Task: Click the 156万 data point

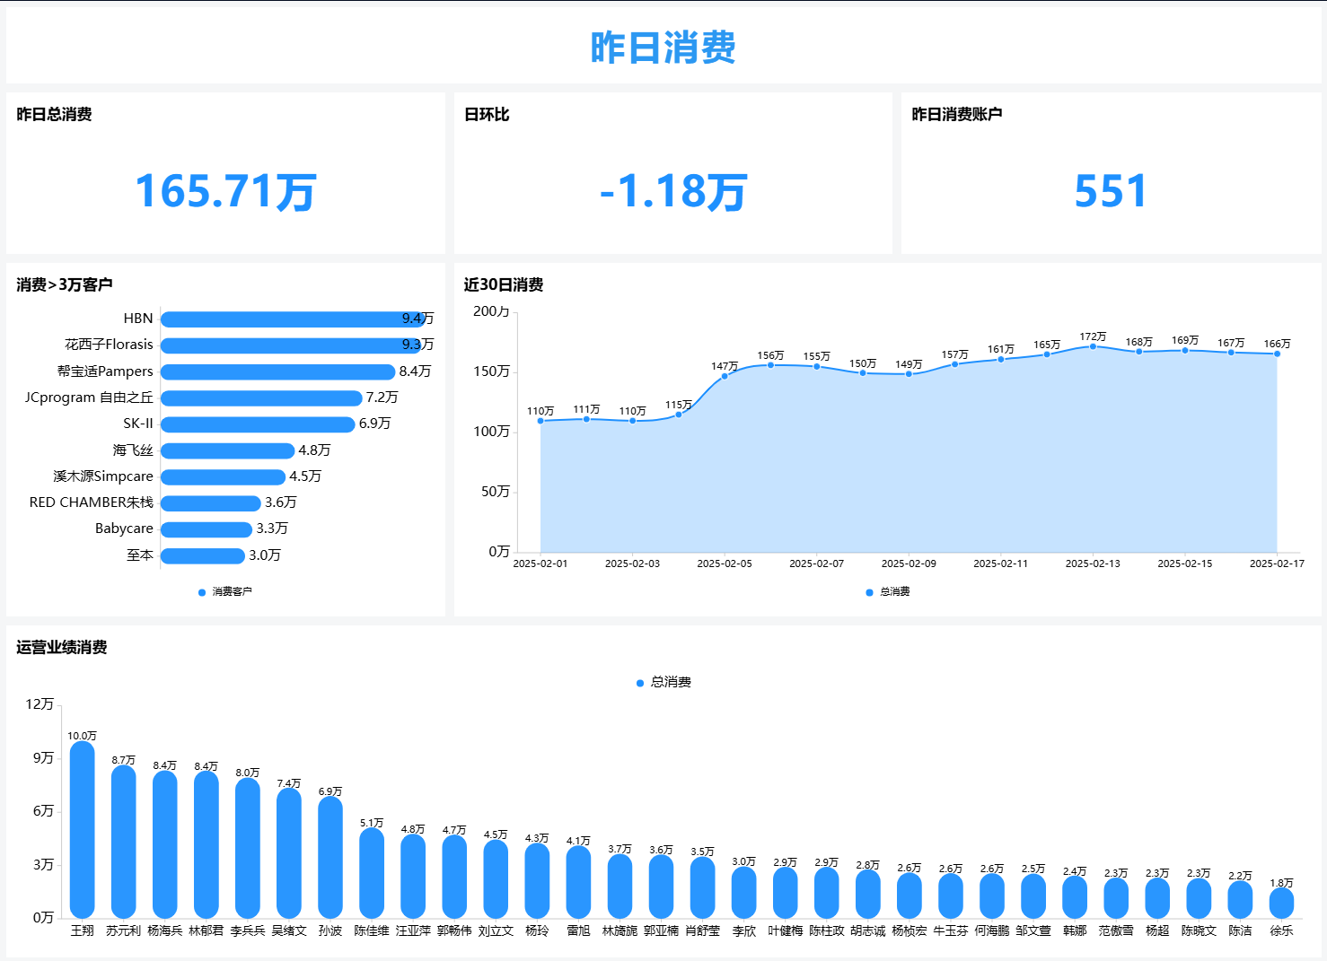Action: coord(770,365)
